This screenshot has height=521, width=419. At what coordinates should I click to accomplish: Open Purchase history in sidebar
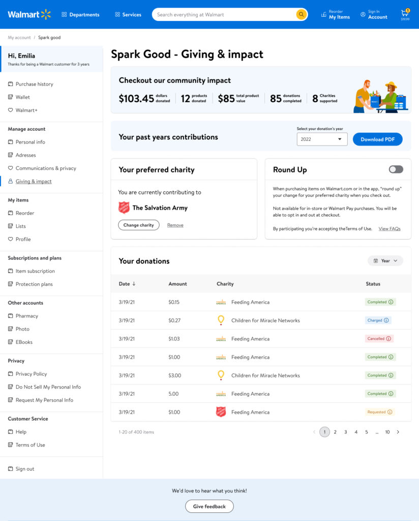[34, 84]
